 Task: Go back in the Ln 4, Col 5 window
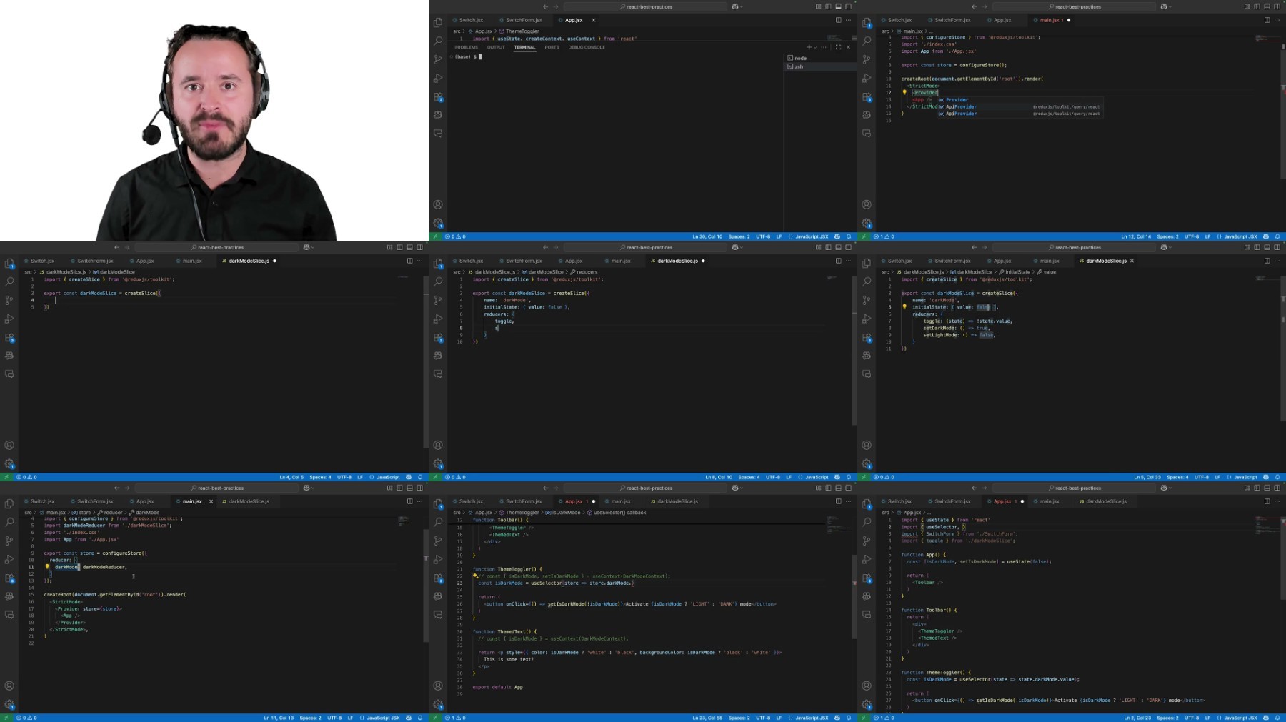116,247
